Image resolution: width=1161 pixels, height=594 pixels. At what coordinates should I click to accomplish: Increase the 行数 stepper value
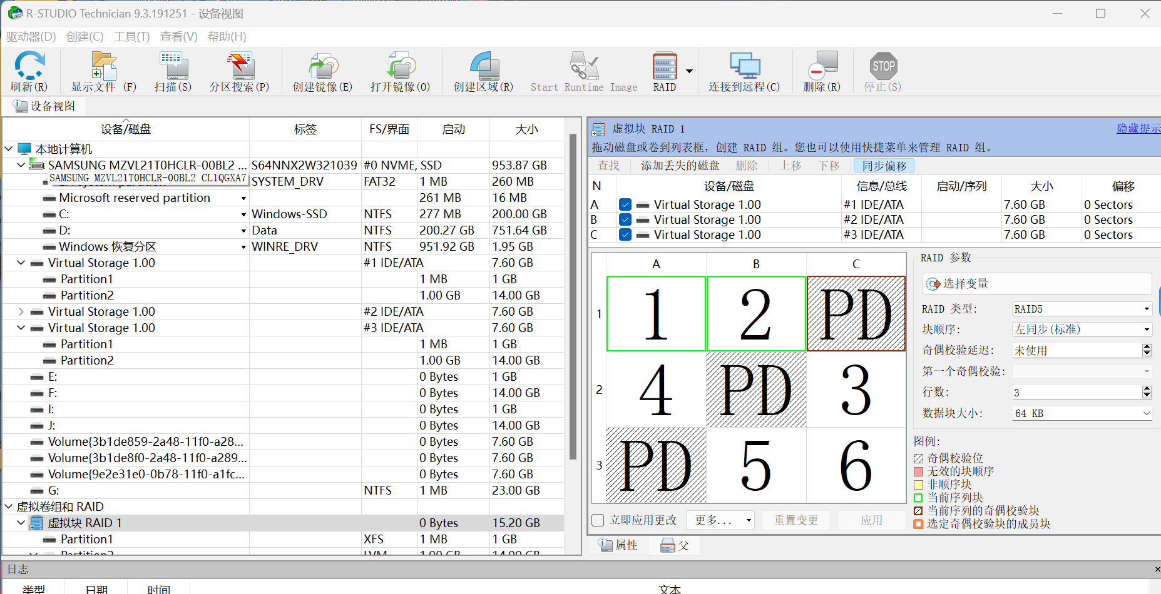click(1147, 389)
